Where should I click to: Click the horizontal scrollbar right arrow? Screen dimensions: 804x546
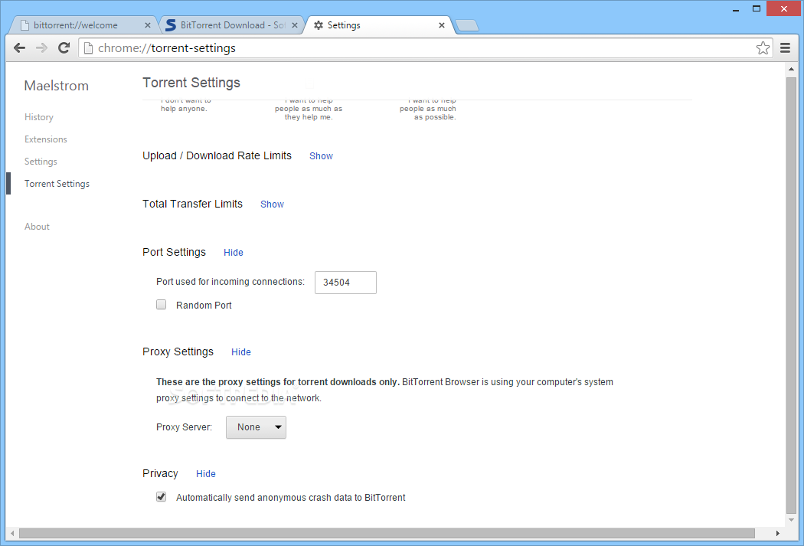778,533
